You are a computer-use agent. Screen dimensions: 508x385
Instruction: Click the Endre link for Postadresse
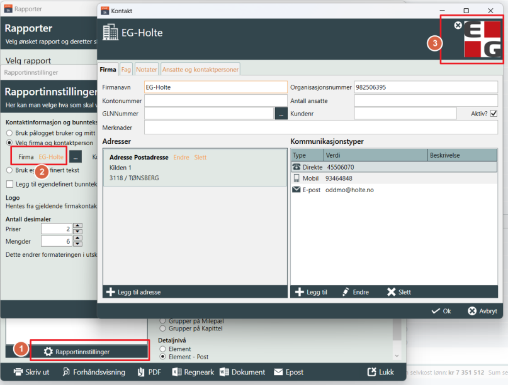pos(181,157)
